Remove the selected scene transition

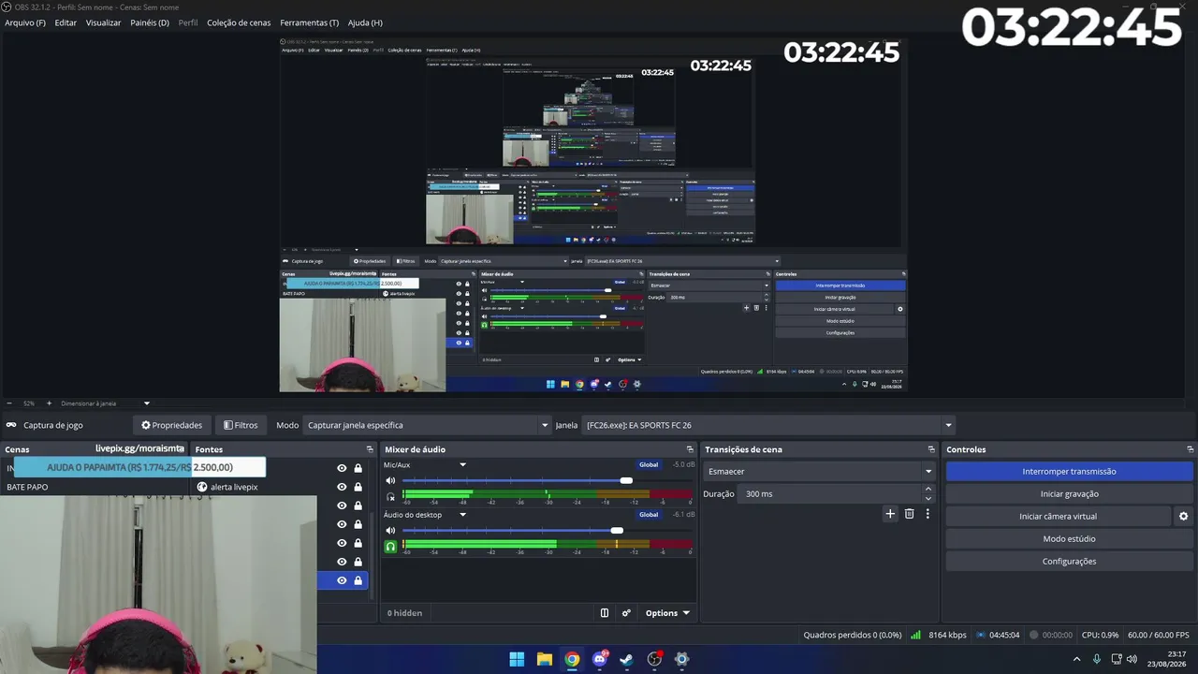click(909, 514)
